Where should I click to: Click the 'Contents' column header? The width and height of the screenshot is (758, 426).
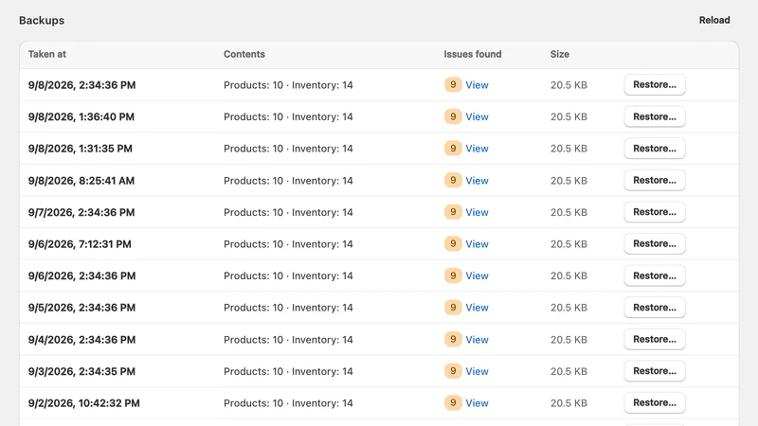[244, 54]
